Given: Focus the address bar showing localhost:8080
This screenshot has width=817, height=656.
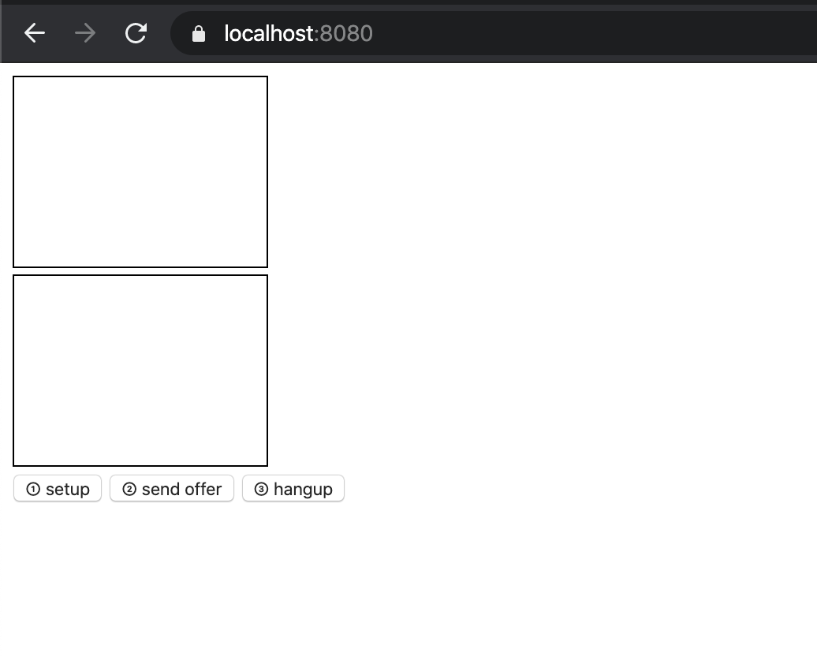Looking at the screenshot, I should click(x=494, y=33).
